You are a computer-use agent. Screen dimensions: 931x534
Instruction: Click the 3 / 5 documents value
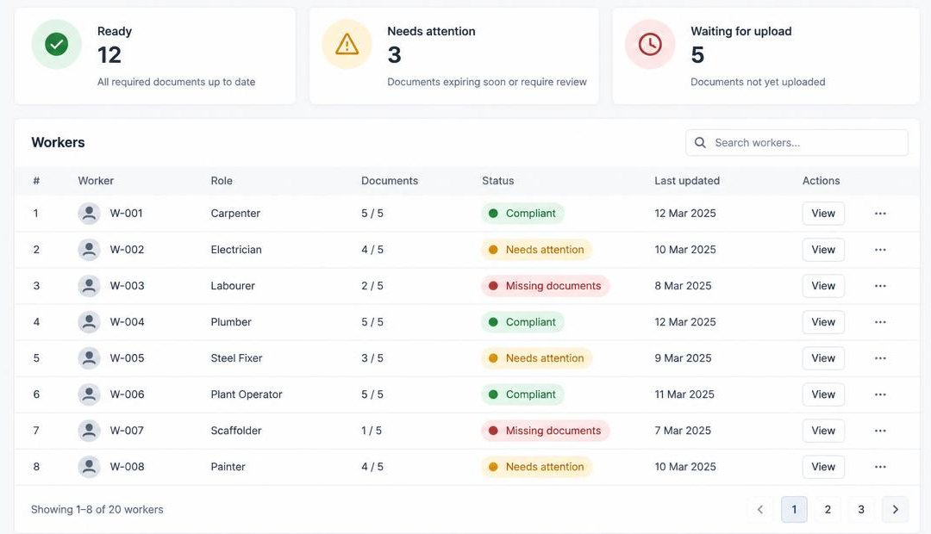[372, 358]
